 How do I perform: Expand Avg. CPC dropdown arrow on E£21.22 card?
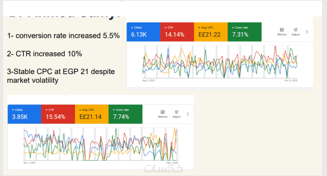[199, 28]
